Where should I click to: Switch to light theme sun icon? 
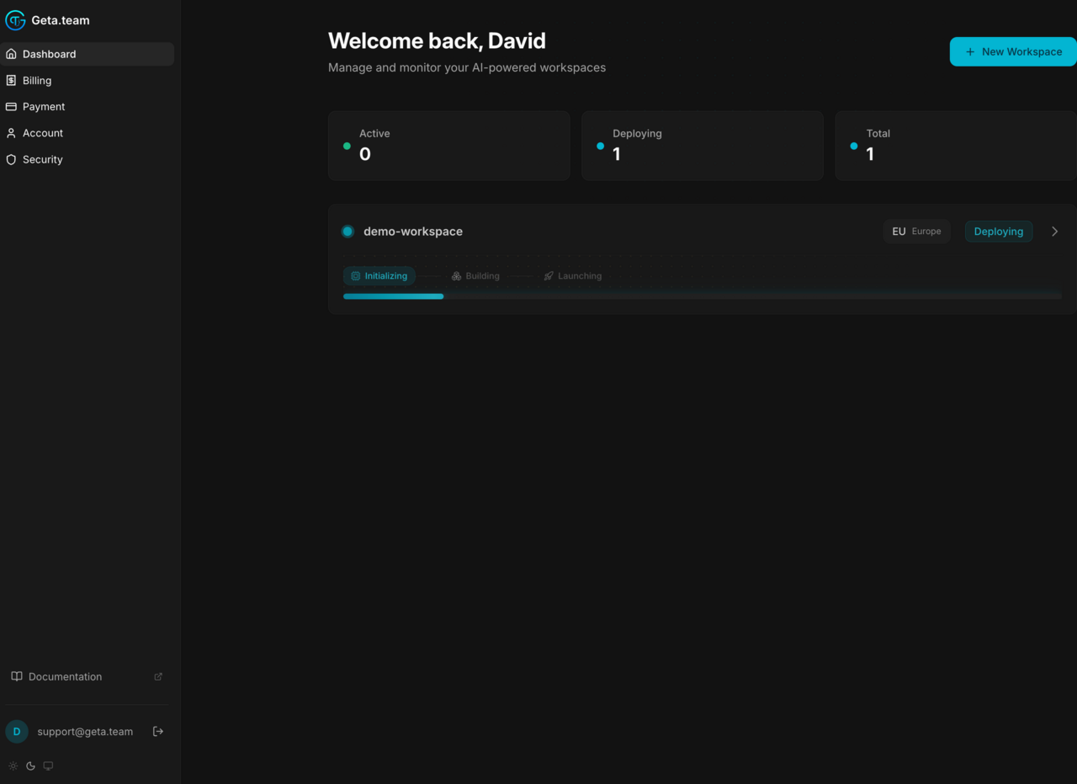13,765
